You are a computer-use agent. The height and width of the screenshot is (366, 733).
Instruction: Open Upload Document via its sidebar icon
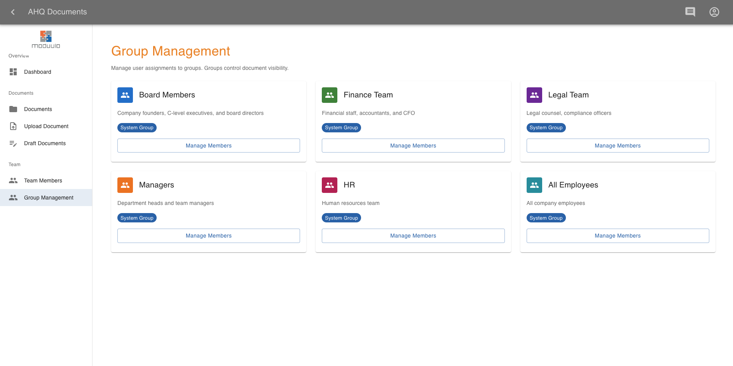13,126
